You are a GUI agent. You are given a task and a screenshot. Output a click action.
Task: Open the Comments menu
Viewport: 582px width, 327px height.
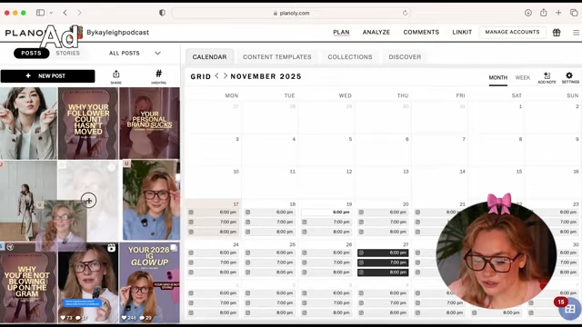[421, 33]
